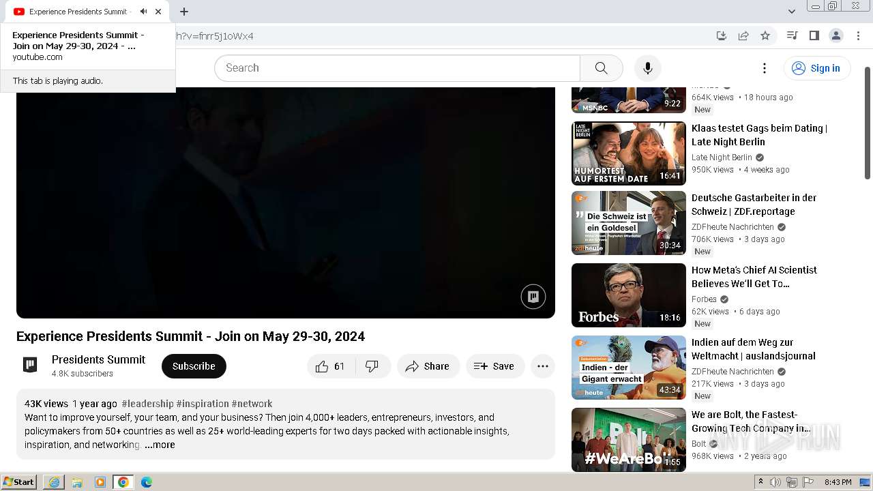Open the Presidents Summit channel avatar
Screen dimensions: 873x491
30,366
